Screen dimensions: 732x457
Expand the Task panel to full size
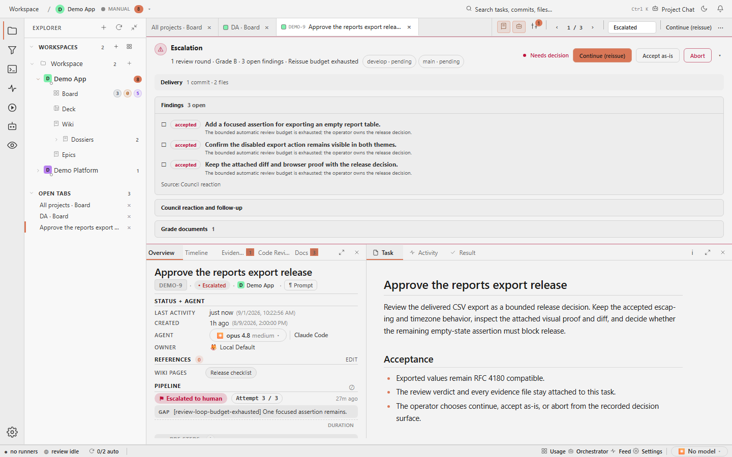click(x=707, y=252)
